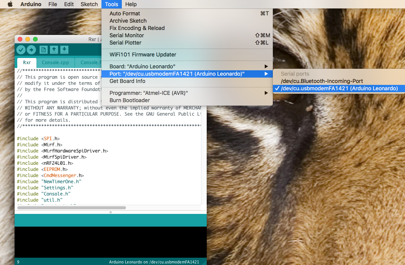Close the Arduino sketch window
Screen dimensions: 405x265
coord(20,39)
